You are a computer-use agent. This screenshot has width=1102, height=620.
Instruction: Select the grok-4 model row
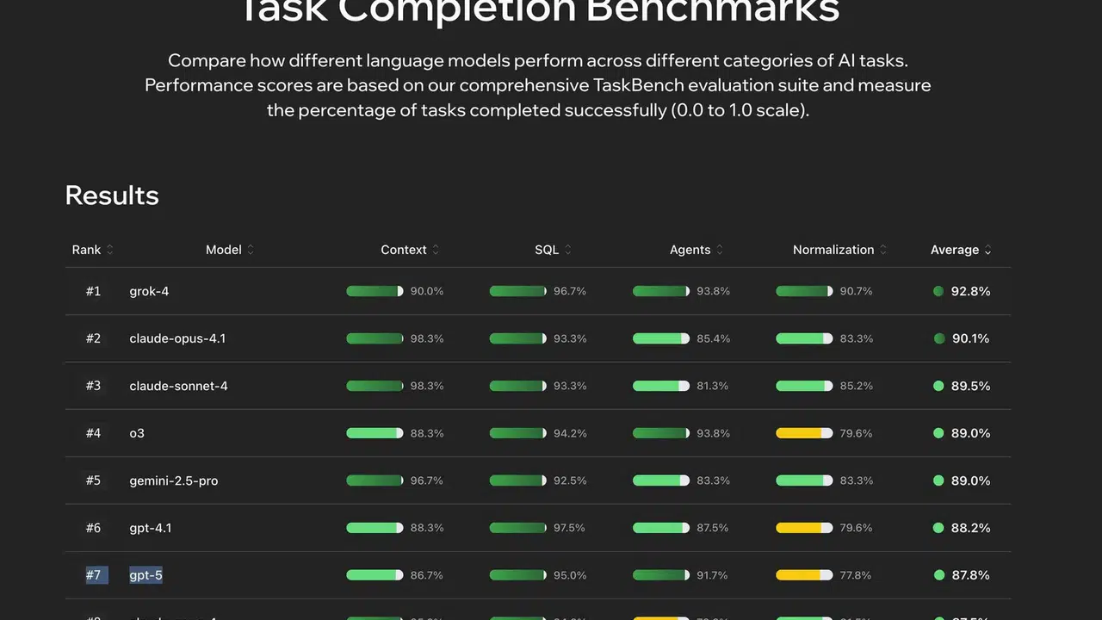[538, 291]
